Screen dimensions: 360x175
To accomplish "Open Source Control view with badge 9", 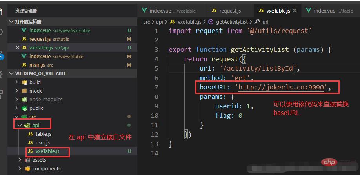I will tap(2, 55).
